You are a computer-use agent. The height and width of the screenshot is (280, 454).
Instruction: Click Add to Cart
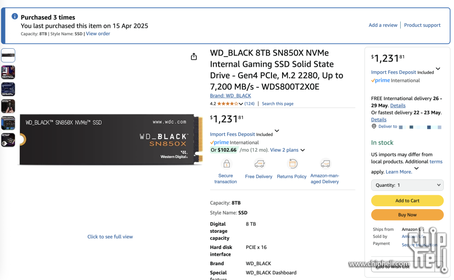[x=407, y=201]
